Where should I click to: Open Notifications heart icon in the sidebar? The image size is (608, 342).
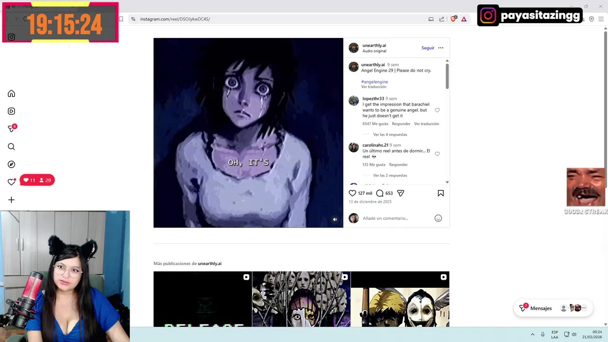pos(11,182)
